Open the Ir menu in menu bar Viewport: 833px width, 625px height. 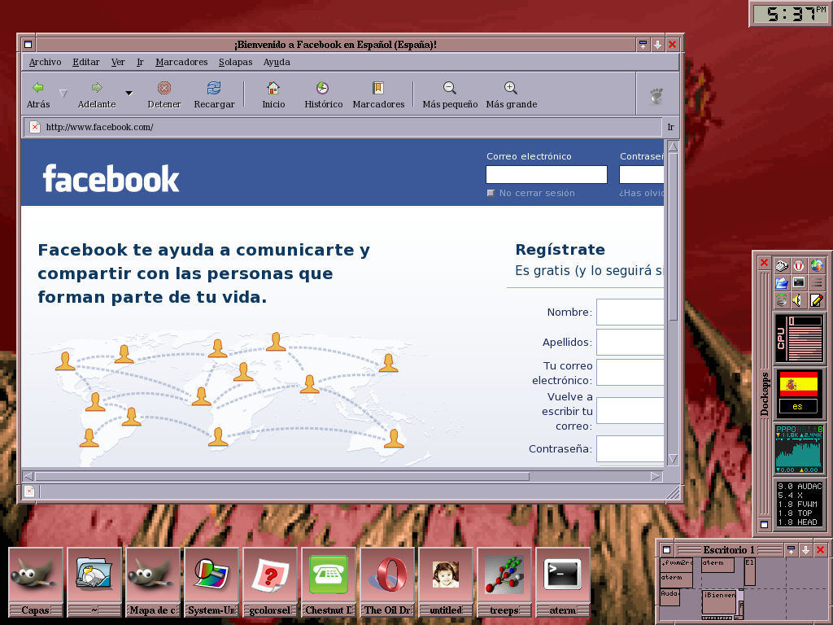(x=140, y=62)
